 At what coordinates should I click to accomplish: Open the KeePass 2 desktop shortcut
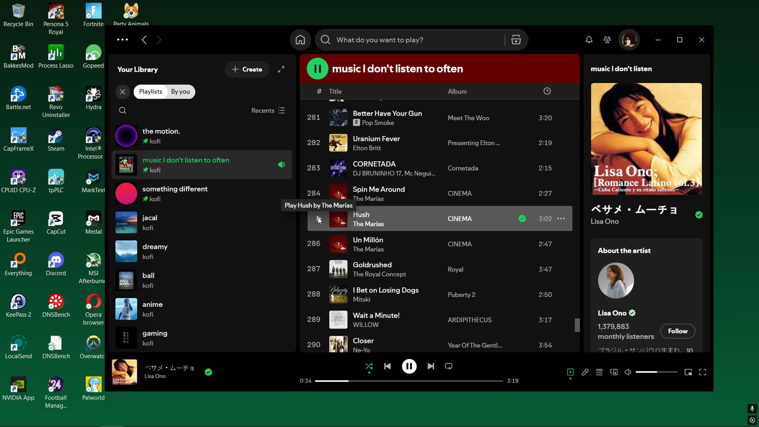(x=18, y=306)
